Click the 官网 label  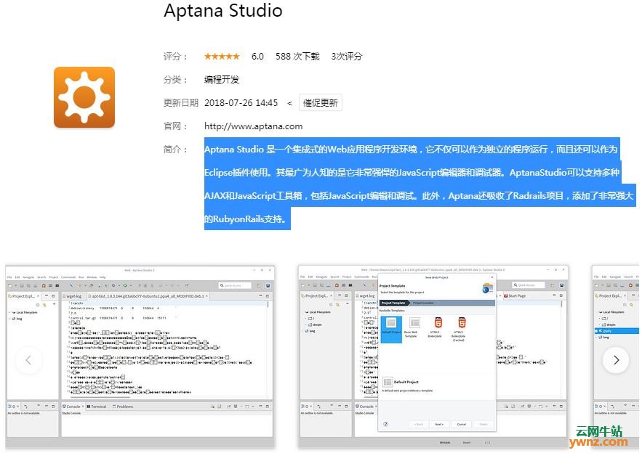(175, 126)
